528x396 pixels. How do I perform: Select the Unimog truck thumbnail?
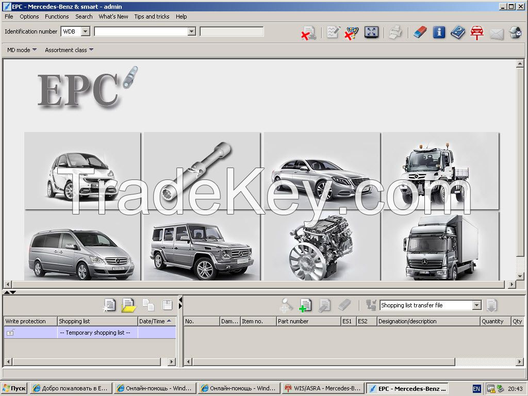(441, 171)
